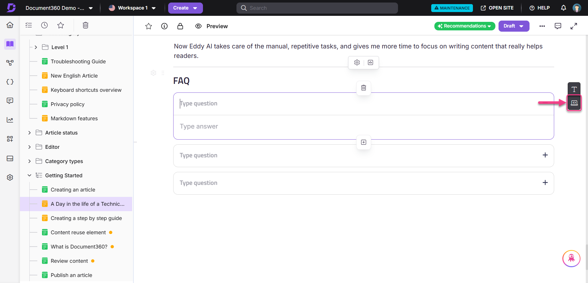Open the Documentation book icon in sidebar
The height and width of the screenshot is (283, 588).
pos(10,44)
